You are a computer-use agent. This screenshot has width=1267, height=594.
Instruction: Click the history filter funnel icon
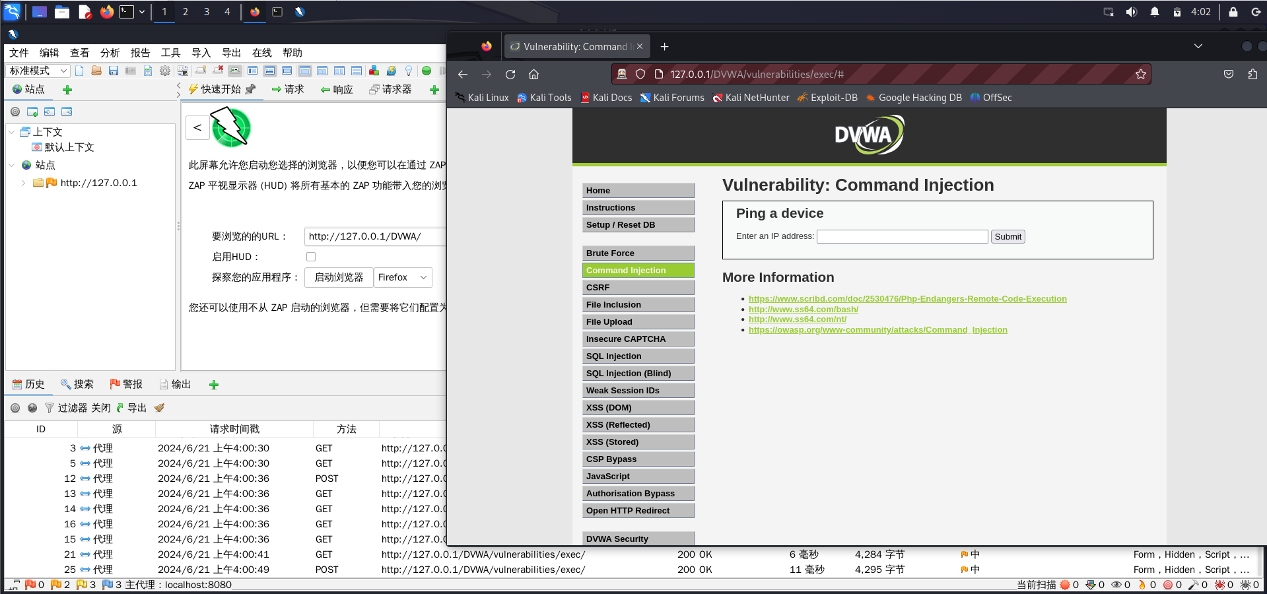tap(49, 408)
